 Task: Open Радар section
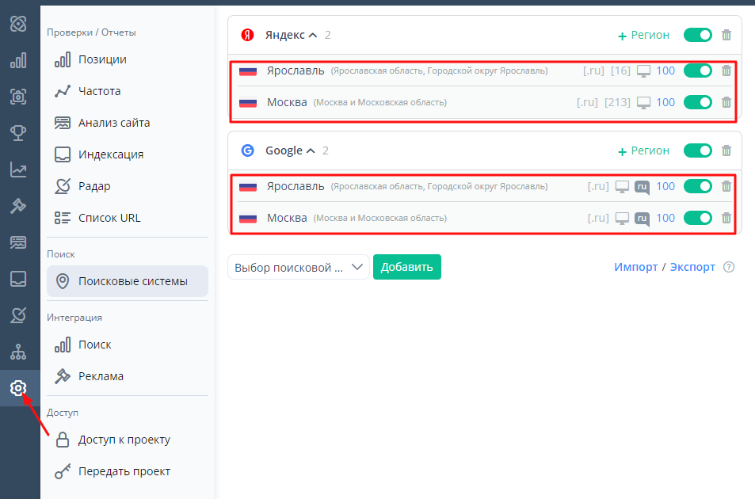pos(94,186)
